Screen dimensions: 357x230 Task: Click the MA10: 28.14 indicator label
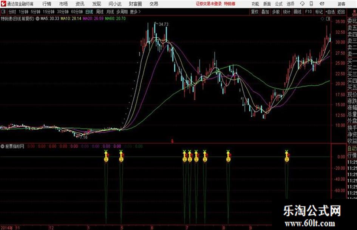click(71, 19)
